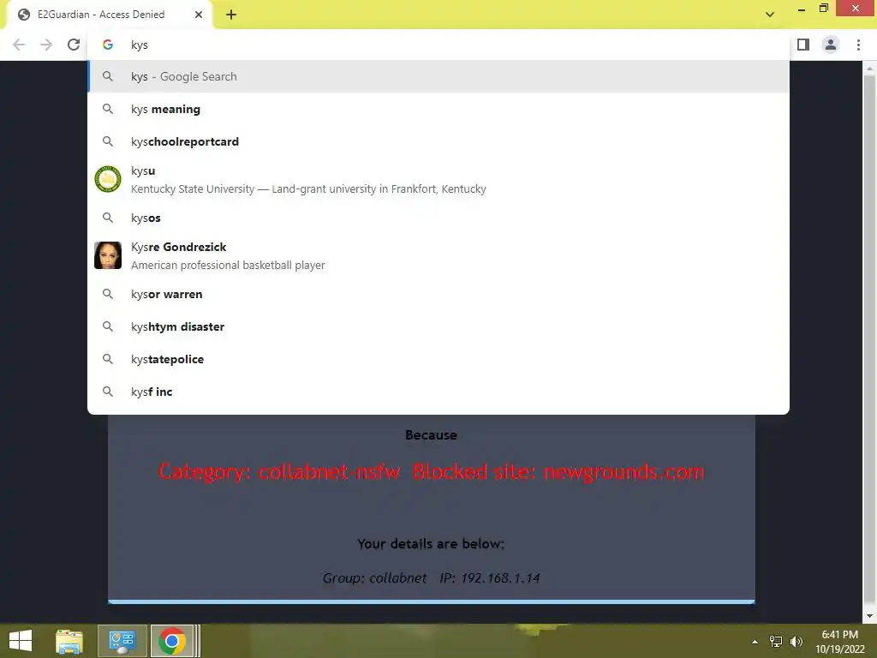This screenshot has width=877, height=658.
Task: Select the Kysre Gondrezick suggestion
Action: tap(438, 255)
